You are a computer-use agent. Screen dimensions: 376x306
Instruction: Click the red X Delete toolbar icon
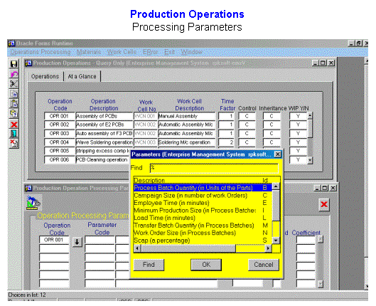click(14, 124)
